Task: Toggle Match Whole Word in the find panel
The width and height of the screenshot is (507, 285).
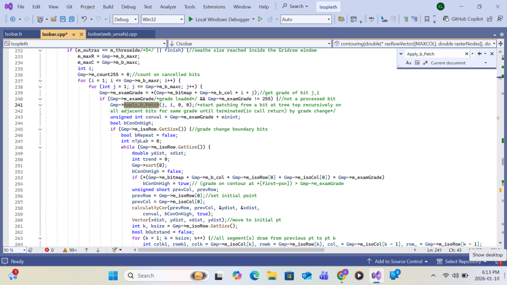Action: 417,63
